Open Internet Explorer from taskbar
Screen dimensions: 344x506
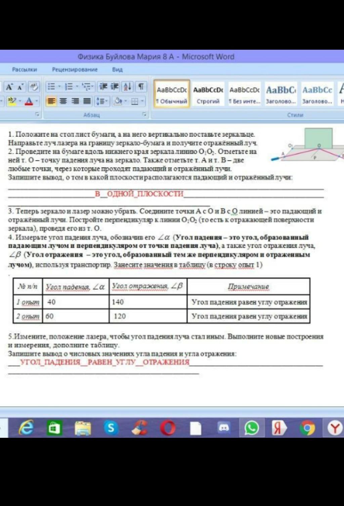coord(26,428)
